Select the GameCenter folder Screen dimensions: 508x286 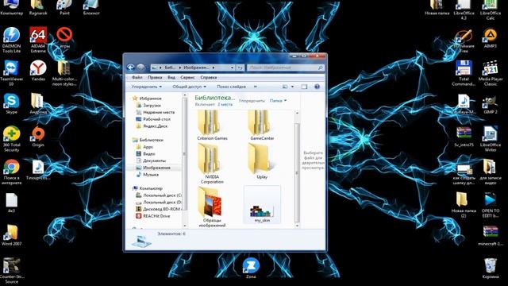pyautogui.click(x=262, y=126)
